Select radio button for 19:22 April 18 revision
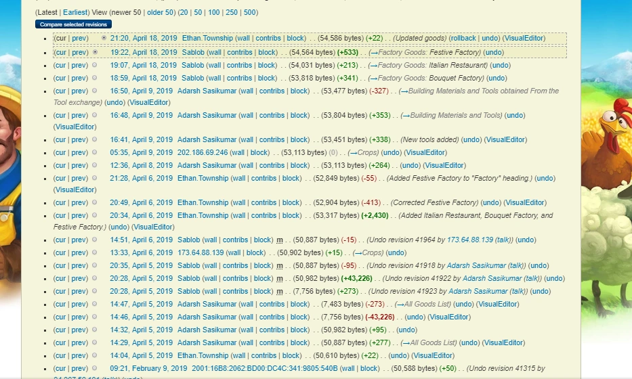 point(95,52)
